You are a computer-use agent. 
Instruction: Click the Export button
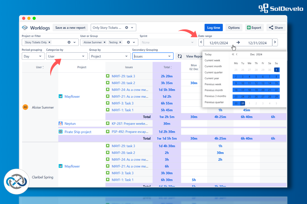coord(254,28)
